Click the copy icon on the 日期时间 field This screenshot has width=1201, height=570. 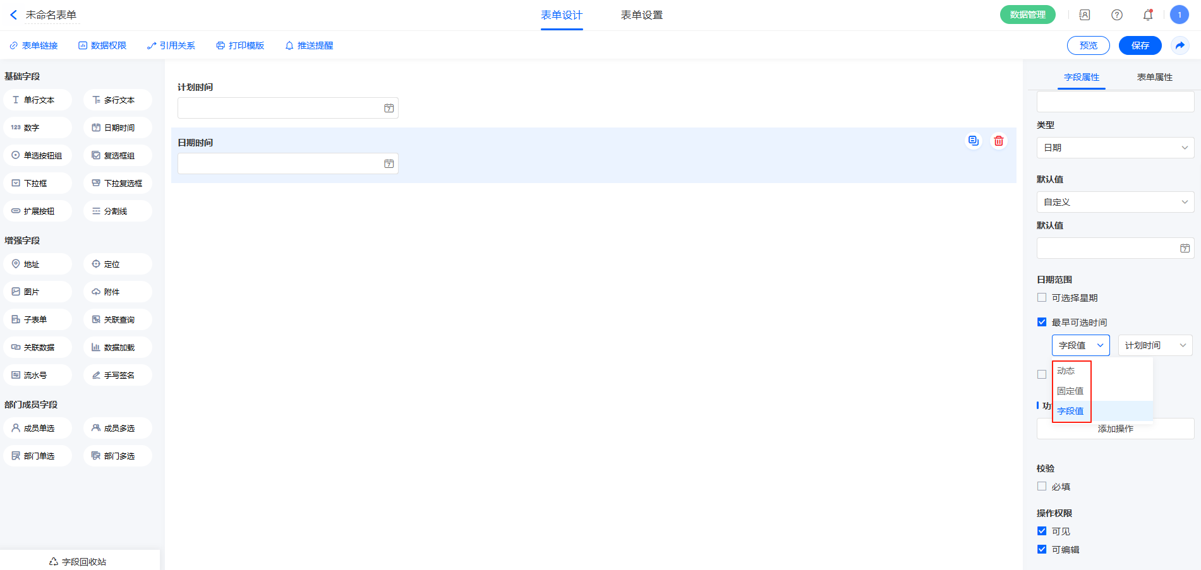click(973, 141)
